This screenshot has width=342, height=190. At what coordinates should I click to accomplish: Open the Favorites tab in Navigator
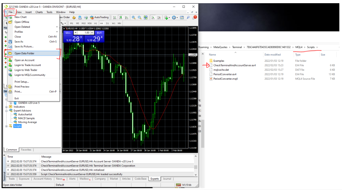click(26, 150)
